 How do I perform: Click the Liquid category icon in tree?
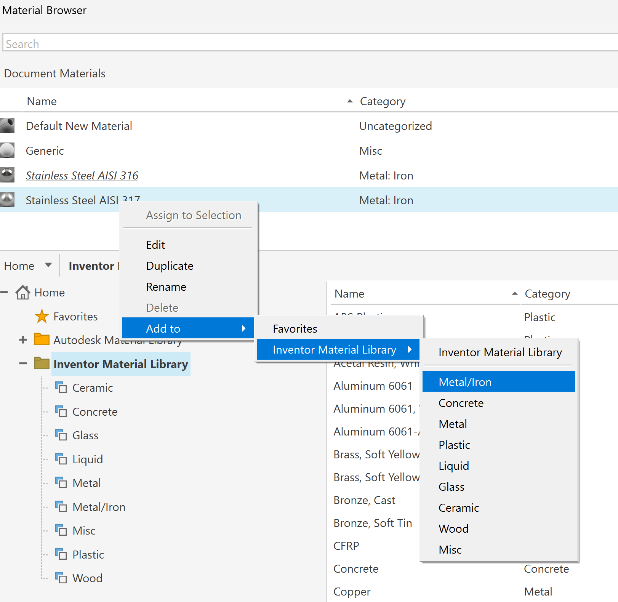(61, 459)
